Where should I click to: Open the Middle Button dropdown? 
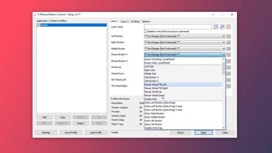tap(184, 48)
